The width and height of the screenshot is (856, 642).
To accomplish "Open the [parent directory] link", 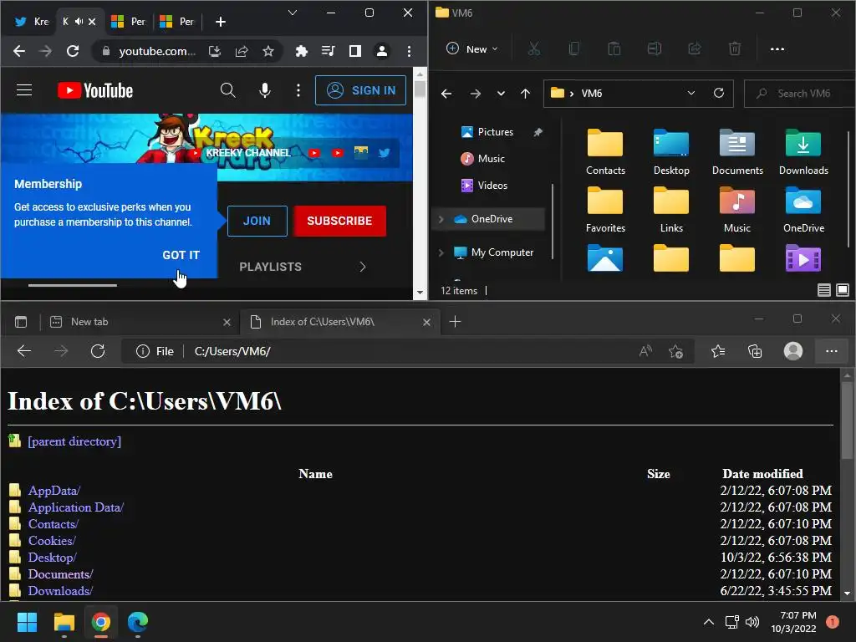I will coord(74,441).
